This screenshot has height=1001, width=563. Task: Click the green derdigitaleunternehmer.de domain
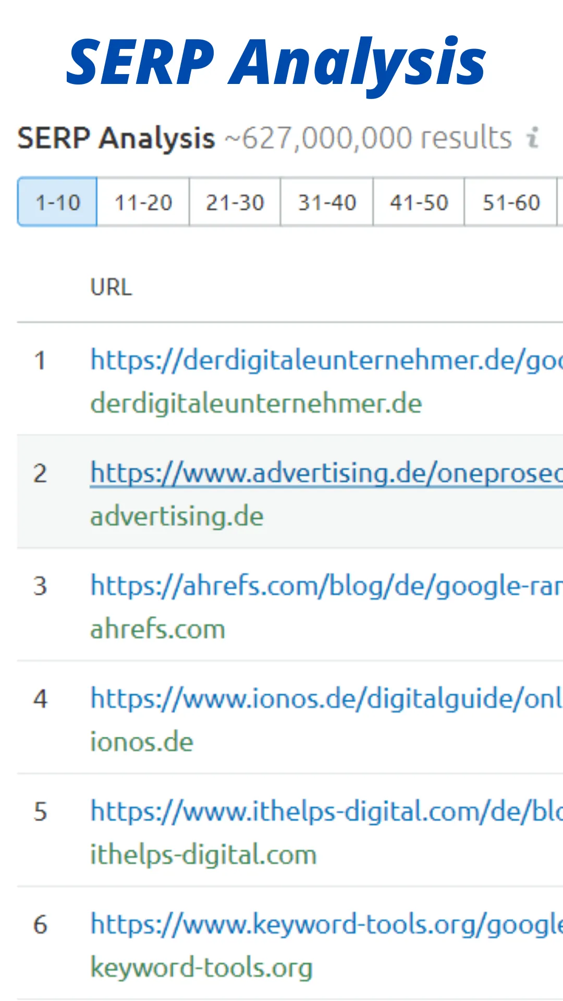(x=256, y=404)
